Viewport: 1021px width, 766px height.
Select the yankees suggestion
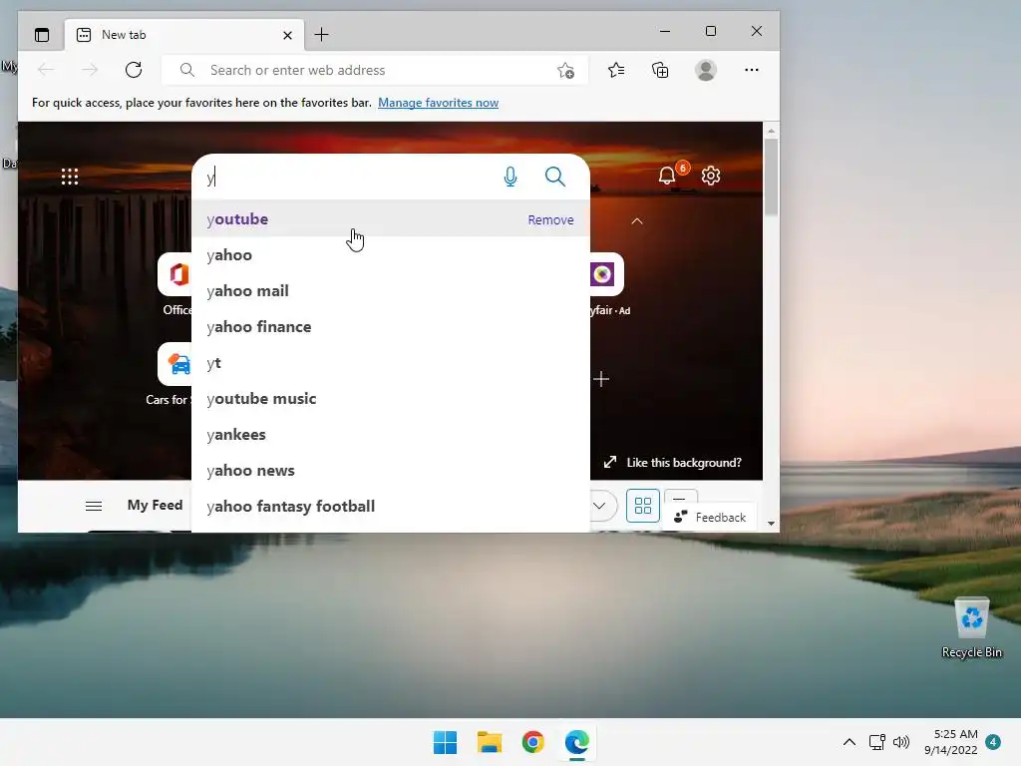pyautogui.click(x=391, y=434)
